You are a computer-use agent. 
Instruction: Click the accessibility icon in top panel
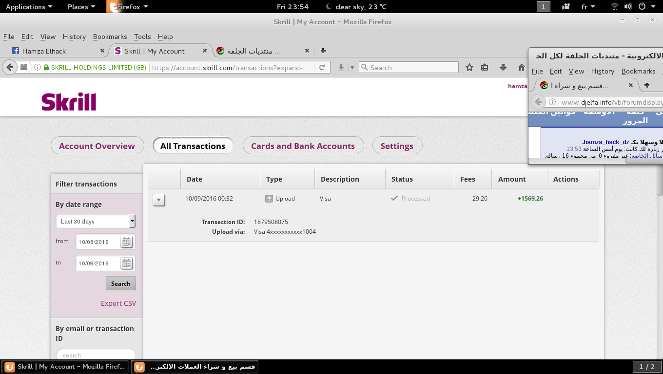(566, 7)
